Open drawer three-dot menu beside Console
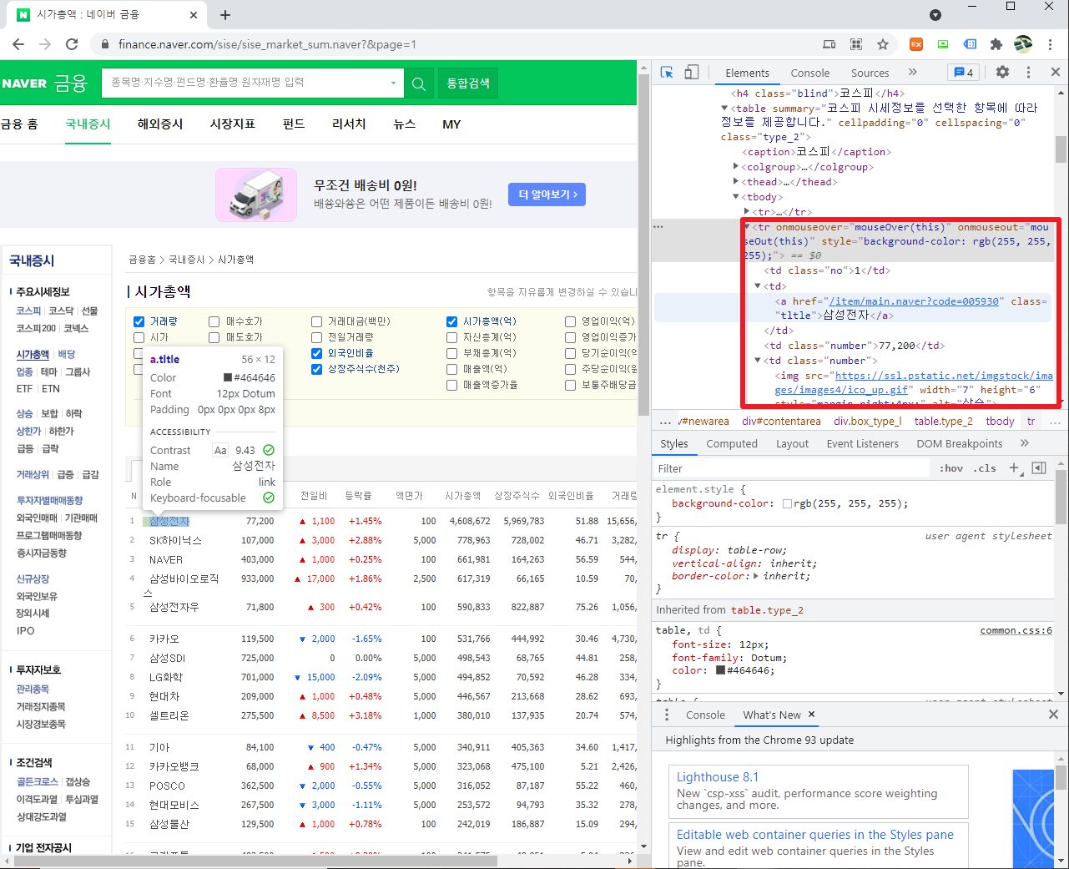This screenshot has height=869, width=1069. (667, 715)
